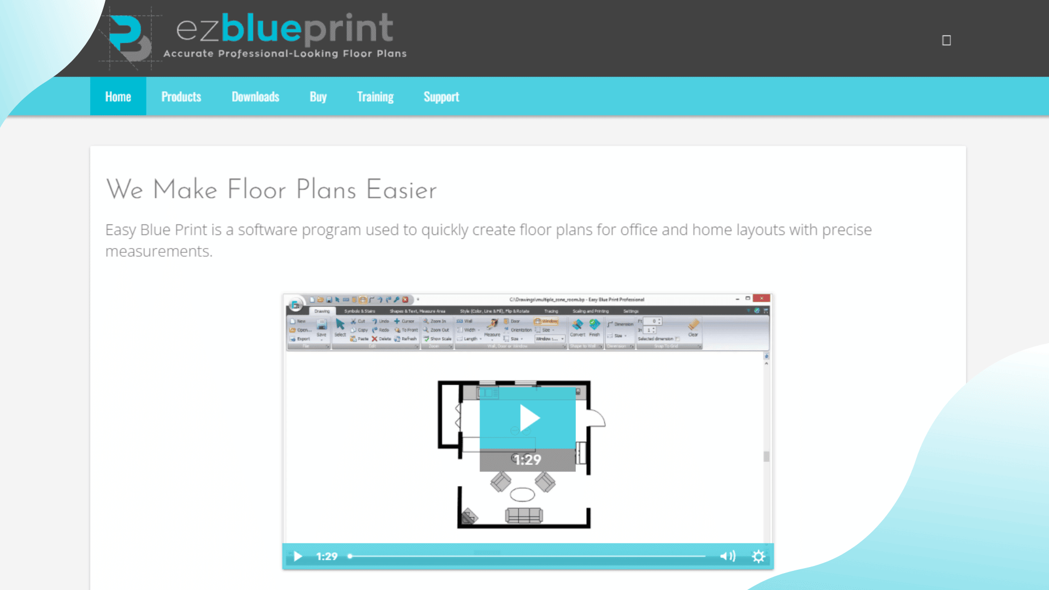Click the Buy navigation link

pyautogui.click(x=318, y=96)
